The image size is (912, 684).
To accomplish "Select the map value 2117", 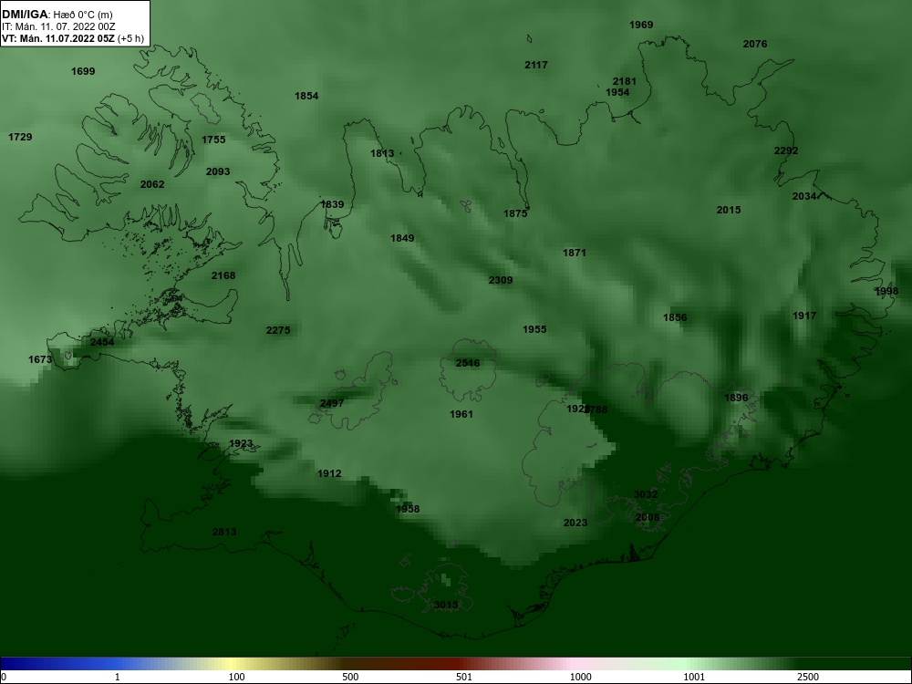I will click(536, 65).
